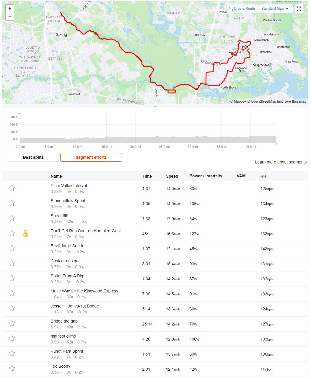
Task: Click the map resize handle below map
Action: point(155,106)
